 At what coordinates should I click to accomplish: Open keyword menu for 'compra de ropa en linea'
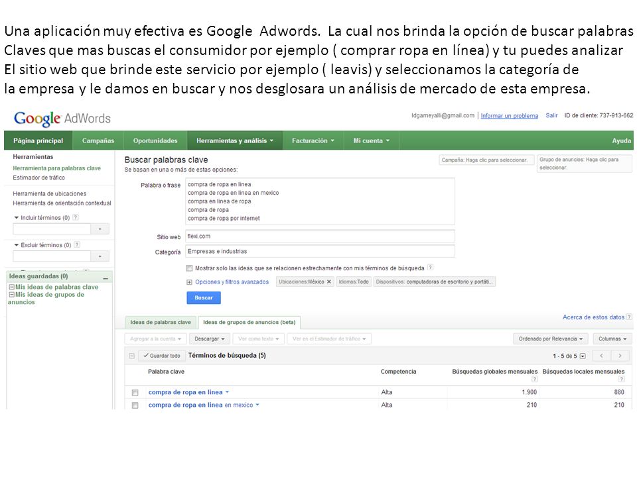pyautogui.click(x=227, y=392)
